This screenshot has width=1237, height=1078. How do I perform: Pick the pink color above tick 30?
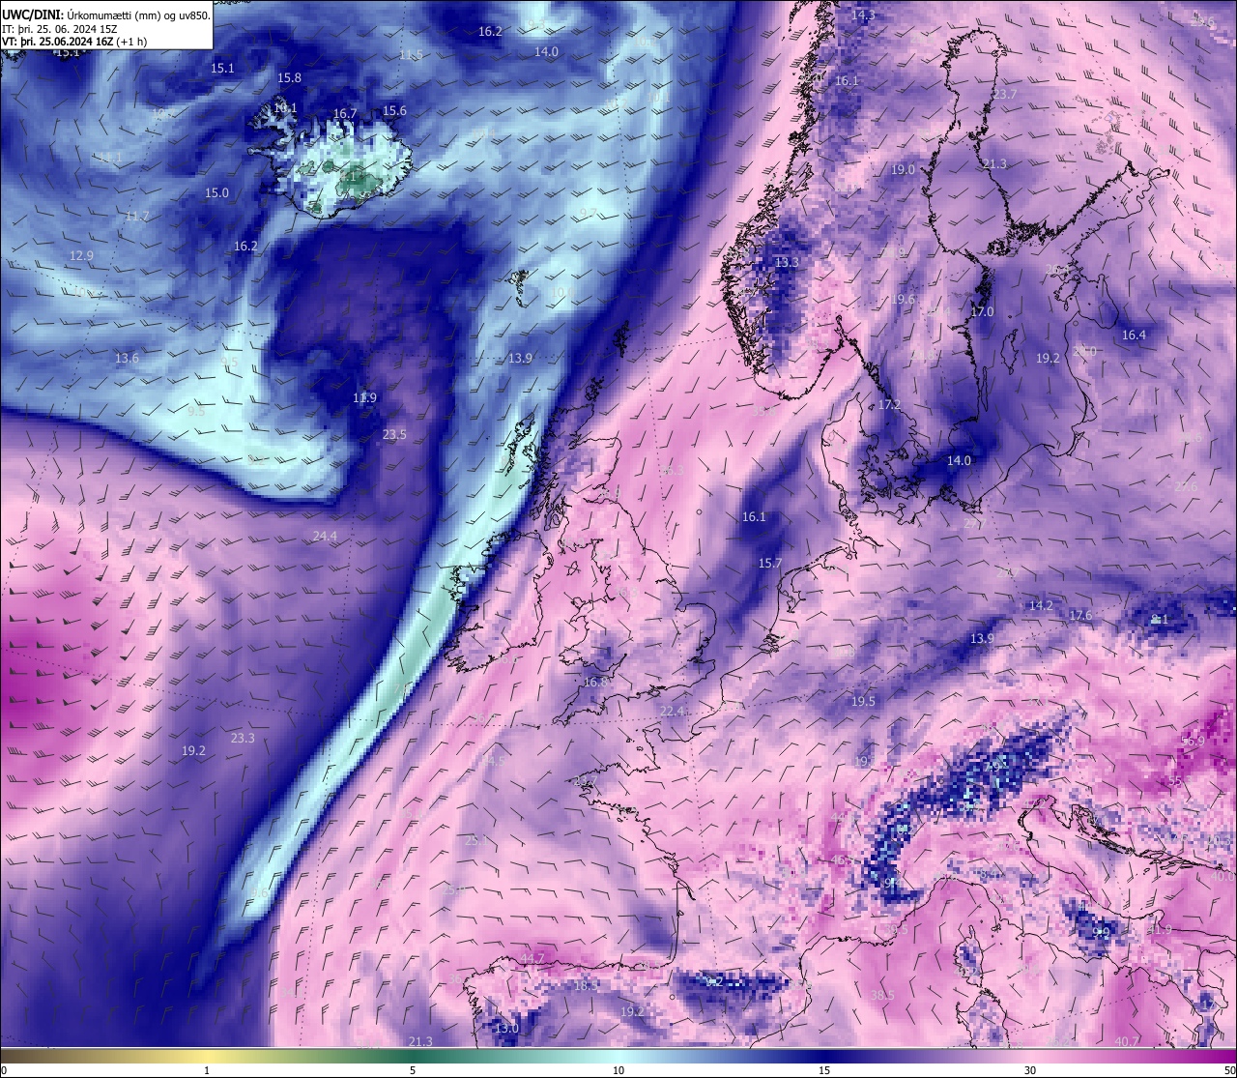[x=1030, y=1056]
